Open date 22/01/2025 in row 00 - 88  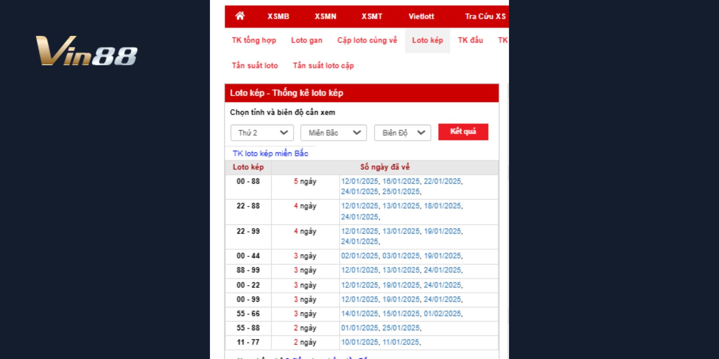click(x=442, y=182)
